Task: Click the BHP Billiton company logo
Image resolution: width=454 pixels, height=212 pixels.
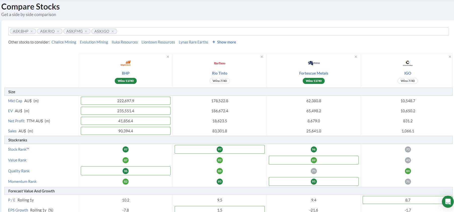Action: click(126, 63)
